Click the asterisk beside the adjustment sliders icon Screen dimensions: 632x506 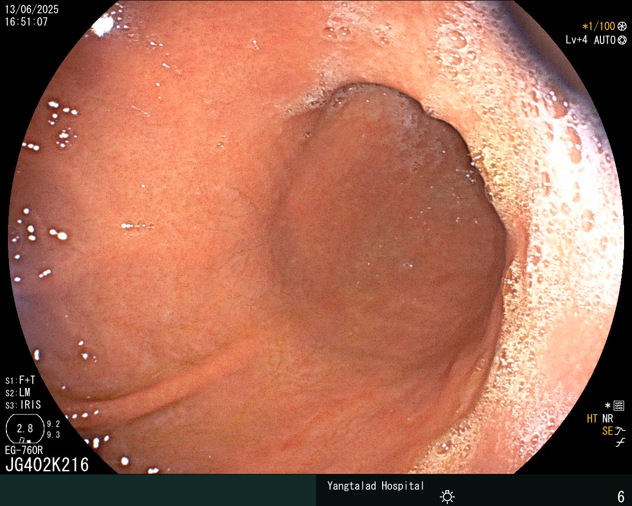click(x=608, y=406)
